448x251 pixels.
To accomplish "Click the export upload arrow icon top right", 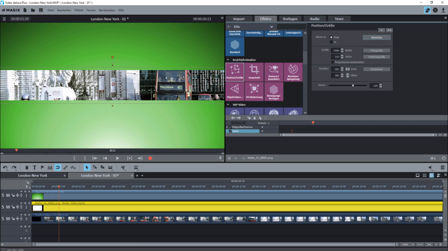I will point(443,10).
